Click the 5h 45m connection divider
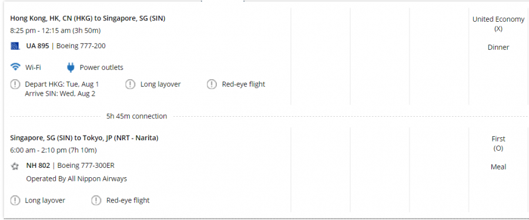 click(x=136, y=116)
